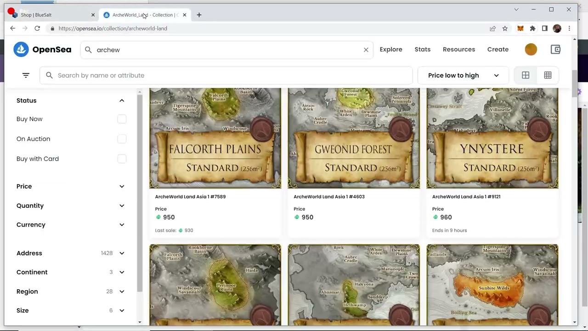Close the Shop BlueSalt tab
588x331 pixels.
[x=93, y=15]
